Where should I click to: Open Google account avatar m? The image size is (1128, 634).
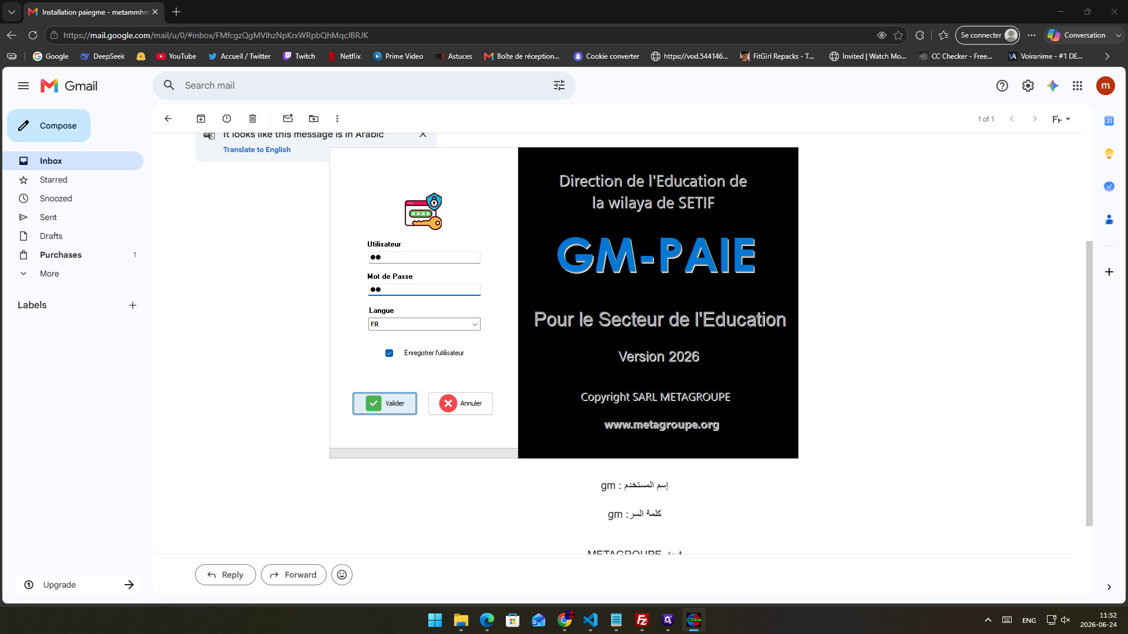coord(1106,86)
